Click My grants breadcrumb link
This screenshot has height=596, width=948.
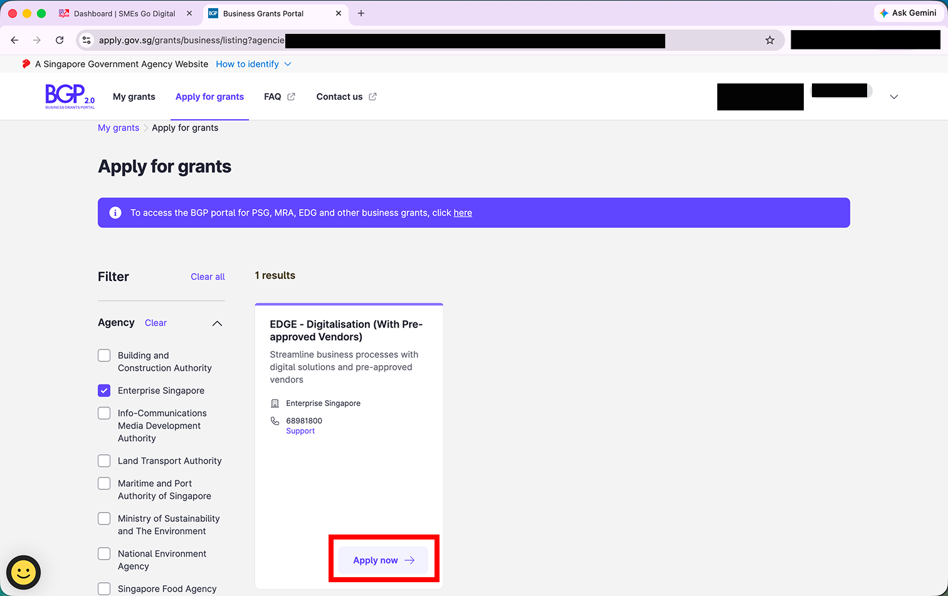click(118, 127)
